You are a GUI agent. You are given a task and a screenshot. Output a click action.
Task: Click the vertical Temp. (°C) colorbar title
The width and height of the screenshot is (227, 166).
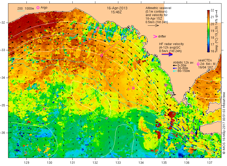[x=216, y=31]
